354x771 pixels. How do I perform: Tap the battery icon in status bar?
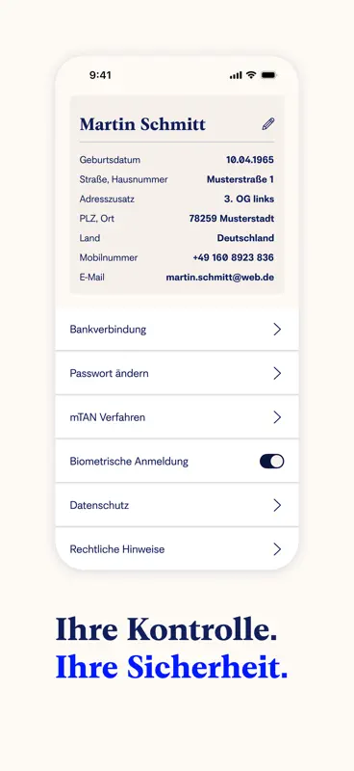click(x=269, y=75)
